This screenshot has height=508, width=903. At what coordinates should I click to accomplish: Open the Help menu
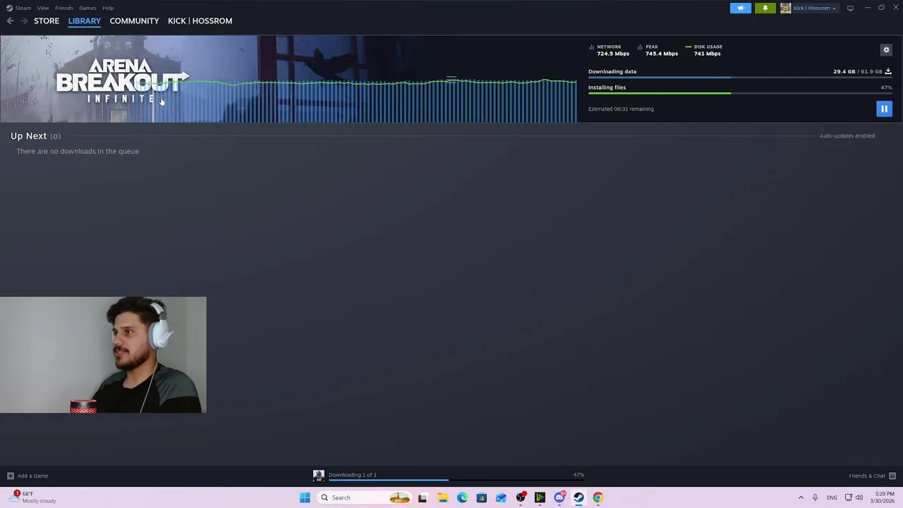(x=108, y=8)
